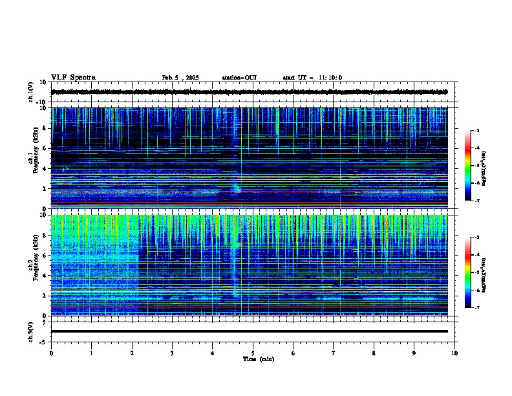Click the ch.3 flat voltage trace

click(x=250, y=331)
